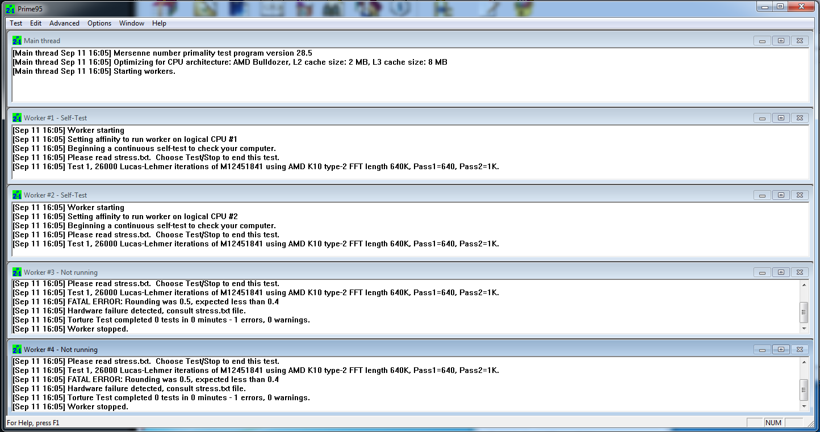Screen dimensions: 820x432
Task: Maximize the Worker #2 child window
Action: click(781, 195)
